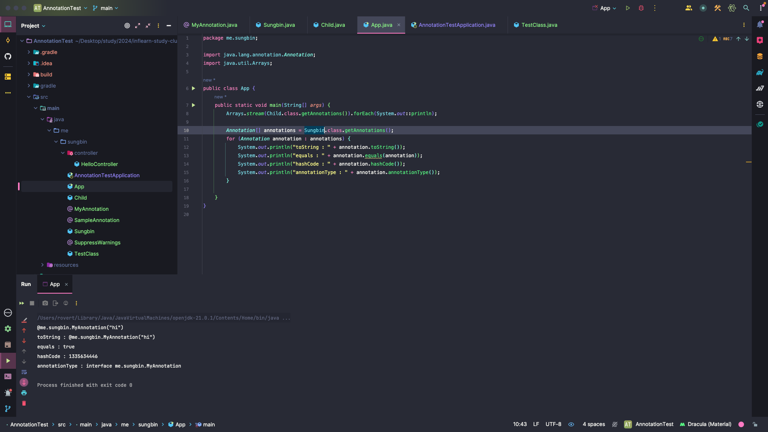Clear console output with trash icon
768x432 pixels.
click(24, 403)
